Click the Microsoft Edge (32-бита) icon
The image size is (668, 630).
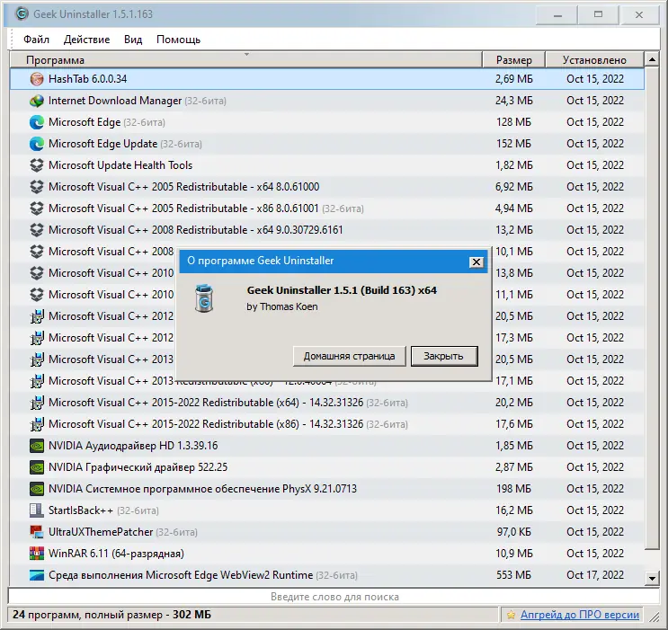(x=37, y=122)
